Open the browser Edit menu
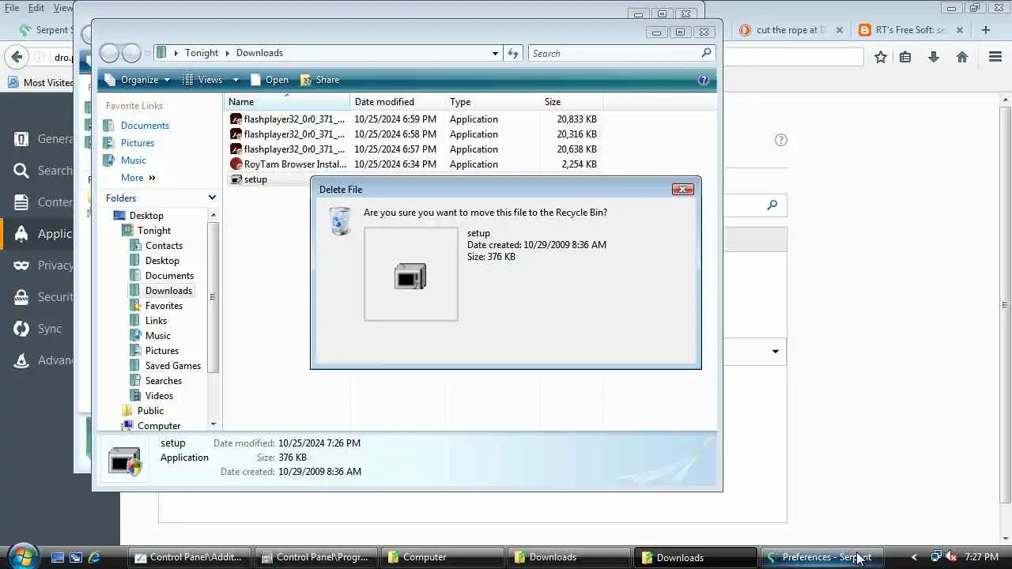Viewport: 1012px width, 569px height. click(x=36, y=8)
